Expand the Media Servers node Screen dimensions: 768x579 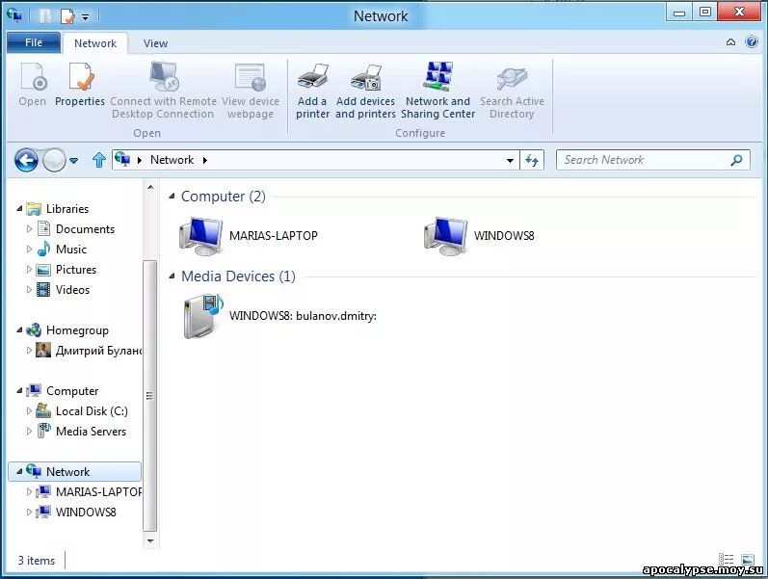click(x=29, y=432)
